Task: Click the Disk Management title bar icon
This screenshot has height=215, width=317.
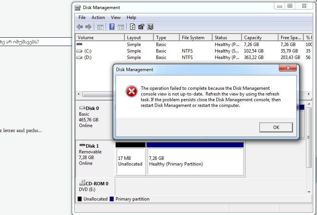Action: click(x=78, y=8)
